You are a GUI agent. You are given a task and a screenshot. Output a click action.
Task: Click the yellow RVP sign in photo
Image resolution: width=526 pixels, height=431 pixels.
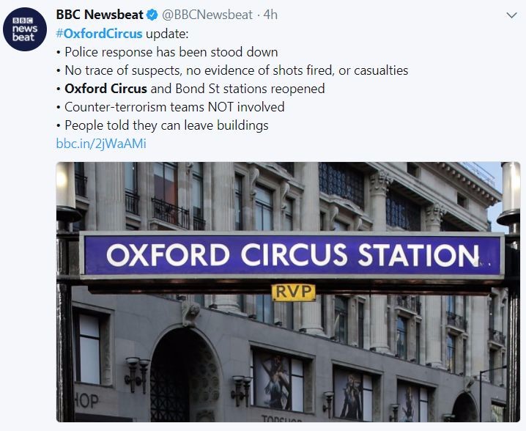293,292
